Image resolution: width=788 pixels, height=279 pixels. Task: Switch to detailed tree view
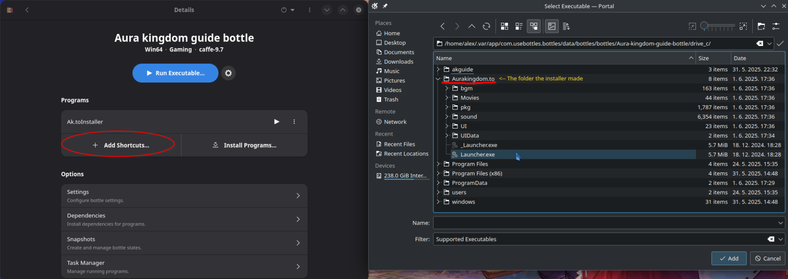[x=534, y=26]
